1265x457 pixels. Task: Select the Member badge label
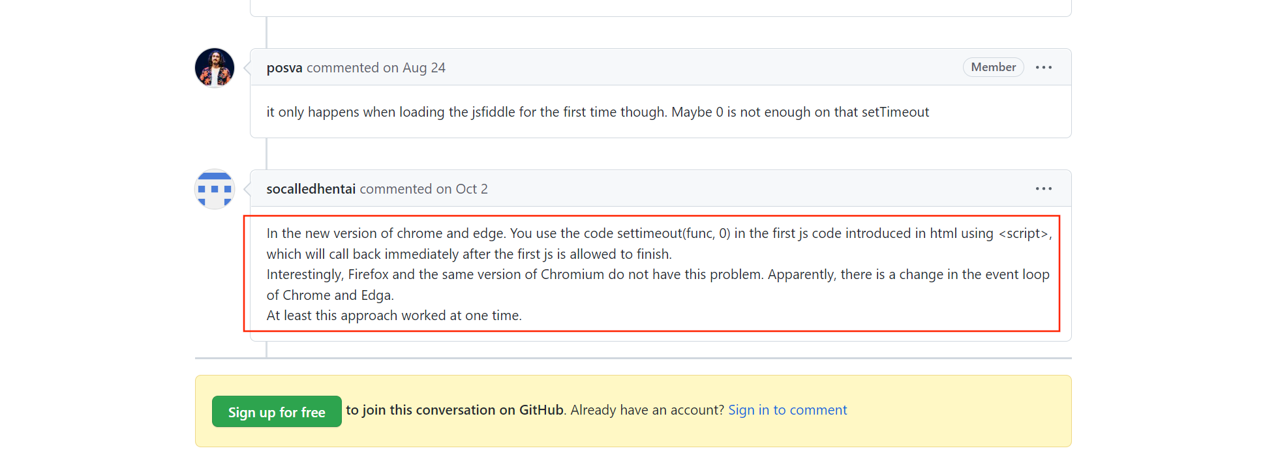[x=993, y=67]
